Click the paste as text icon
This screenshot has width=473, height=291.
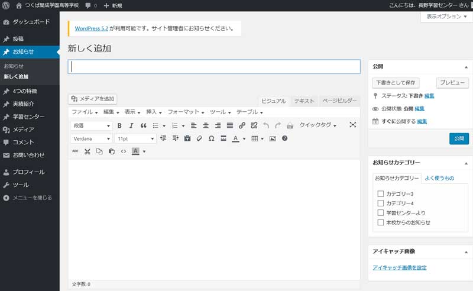pyautogui.click(x=187, y=138)
